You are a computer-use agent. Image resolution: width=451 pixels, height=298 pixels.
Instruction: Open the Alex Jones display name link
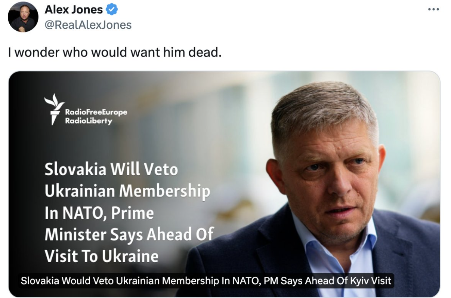tap(74, 10)
